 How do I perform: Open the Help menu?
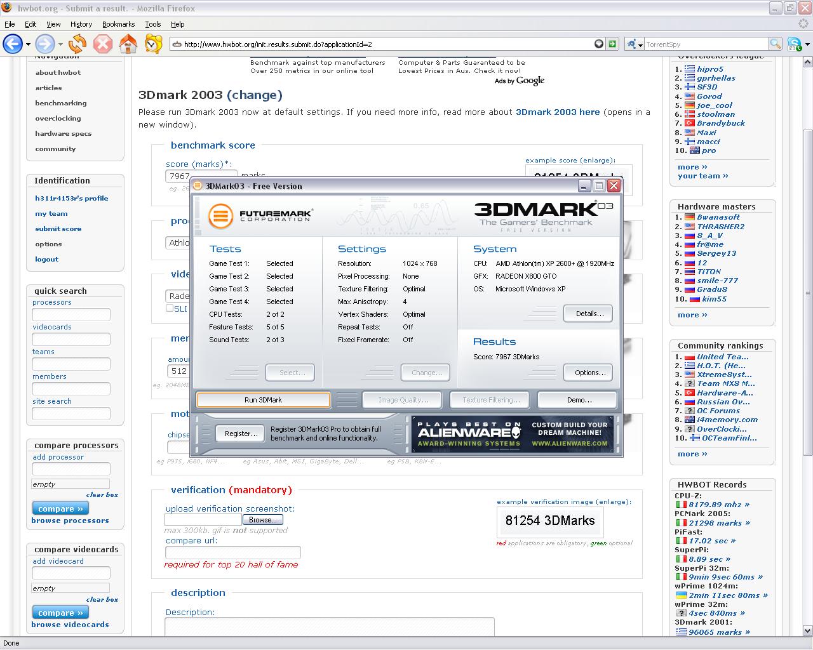click(177, 24)
